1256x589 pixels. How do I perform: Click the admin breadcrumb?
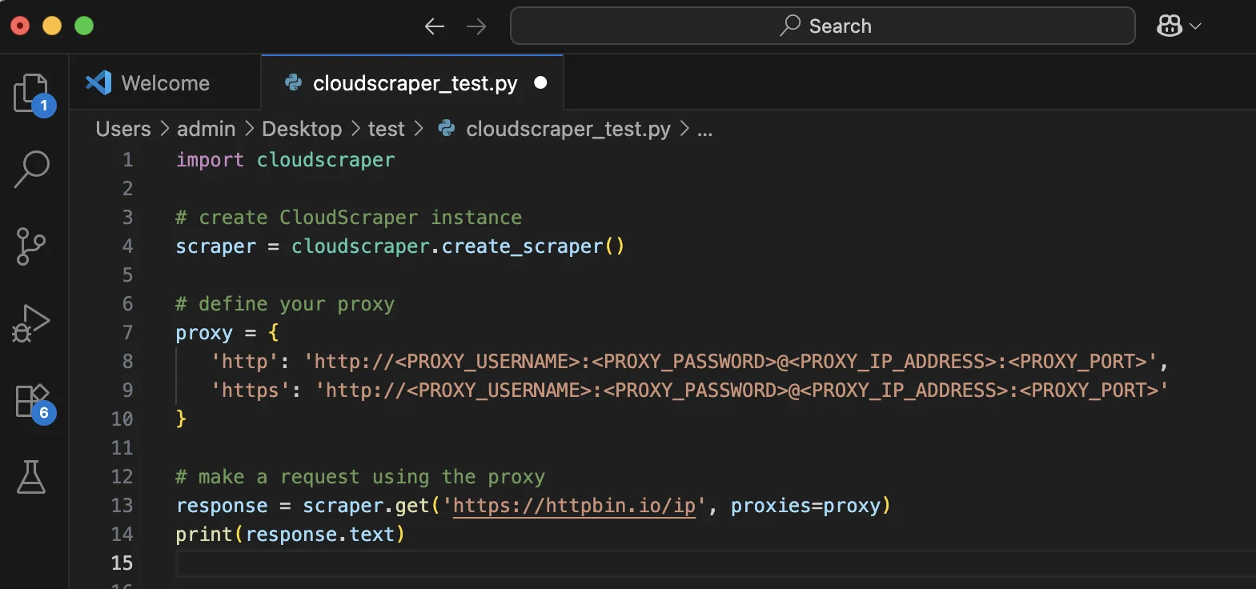(206, 129)
